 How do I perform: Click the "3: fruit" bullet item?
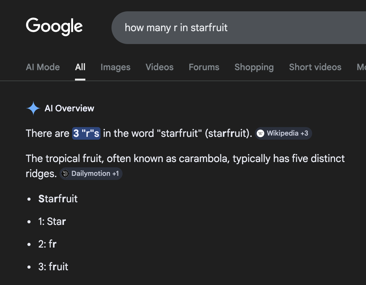53,267
